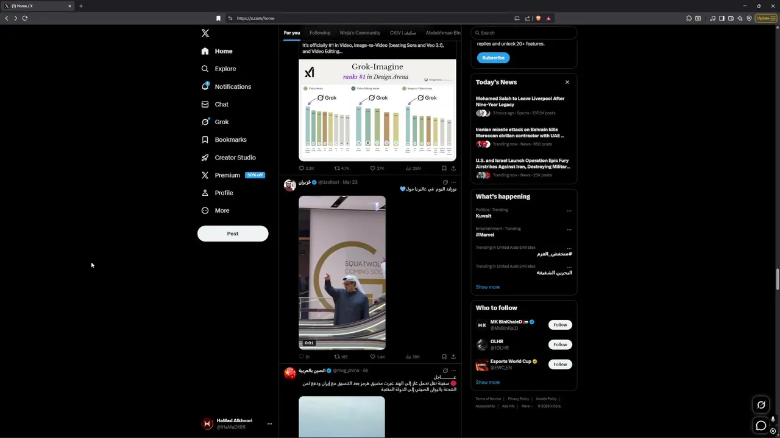The width and height of the screenshot is (780, 438).
Task: Open the floating Grok button at bottom right
Action: pos(761,405)
